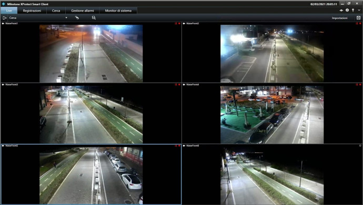
Task: Open the camera search icon in toolbar
Action: pyautogui.click(x=94, y=17)
